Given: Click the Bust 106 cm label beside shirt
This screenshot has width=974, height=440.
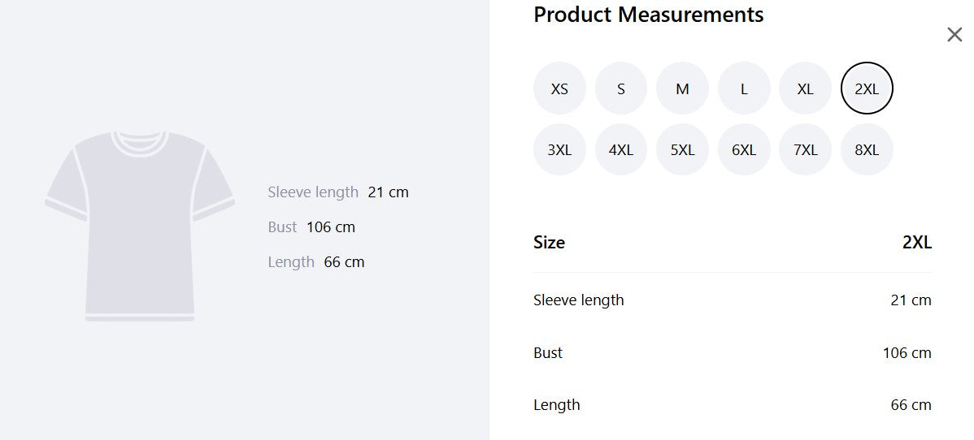Looking at the screenshot, I should (311, 227).
